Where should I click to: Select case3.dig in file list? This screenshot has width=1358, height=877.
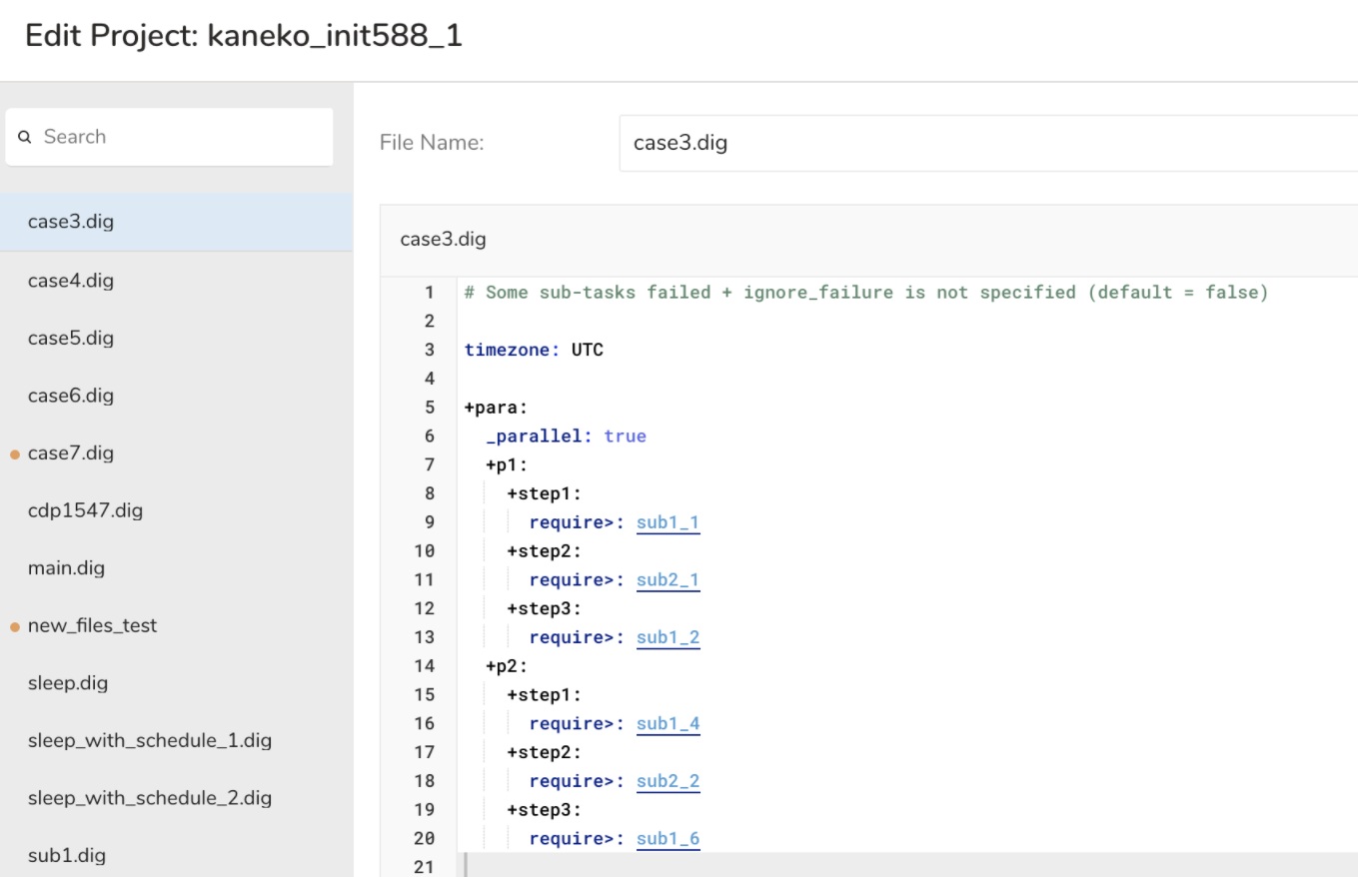[71, 222]
